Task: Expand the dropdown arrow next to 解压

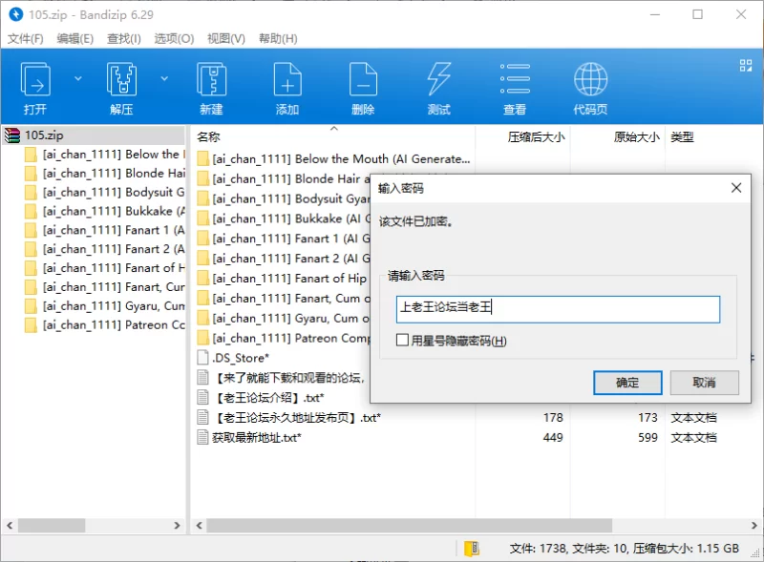Action: [x=164, y=78]
